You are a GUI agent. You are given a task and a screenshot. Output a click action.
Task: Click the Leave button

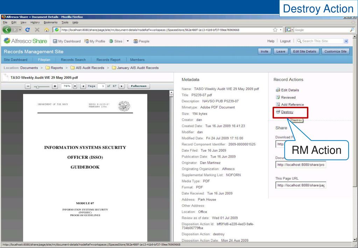281,51
